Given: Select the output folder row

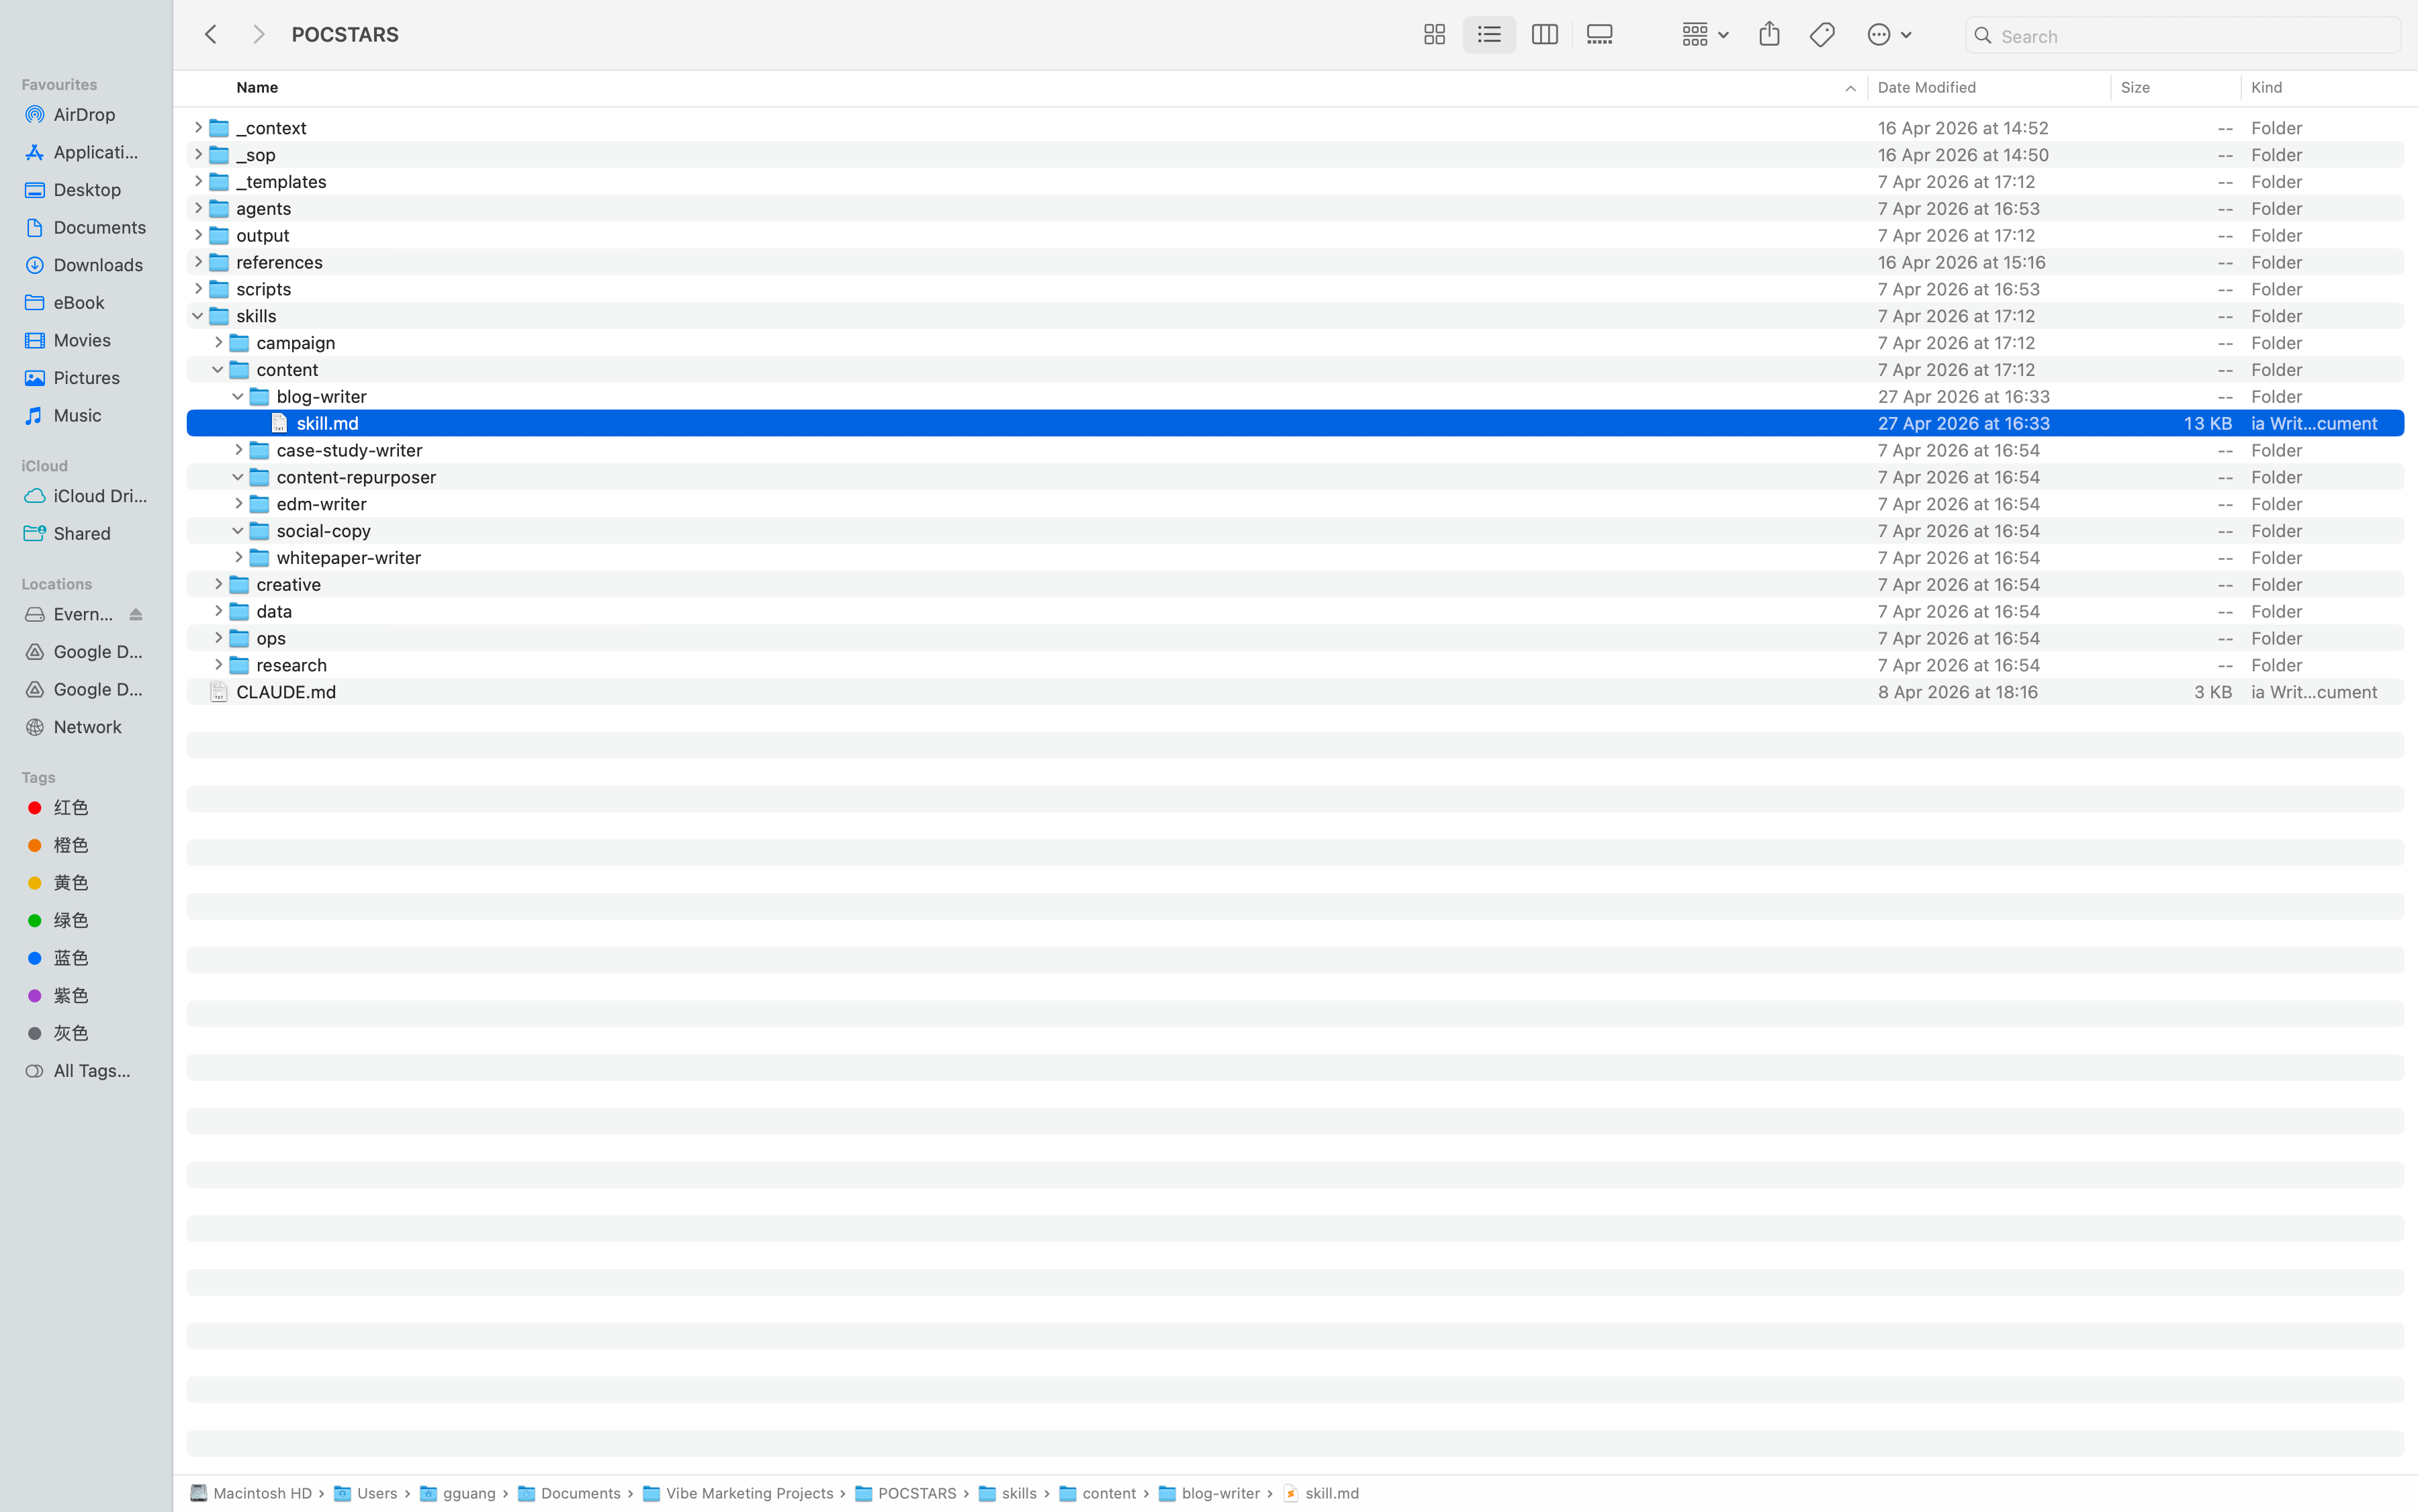Looking at the screenshot, I should 1294,235.
